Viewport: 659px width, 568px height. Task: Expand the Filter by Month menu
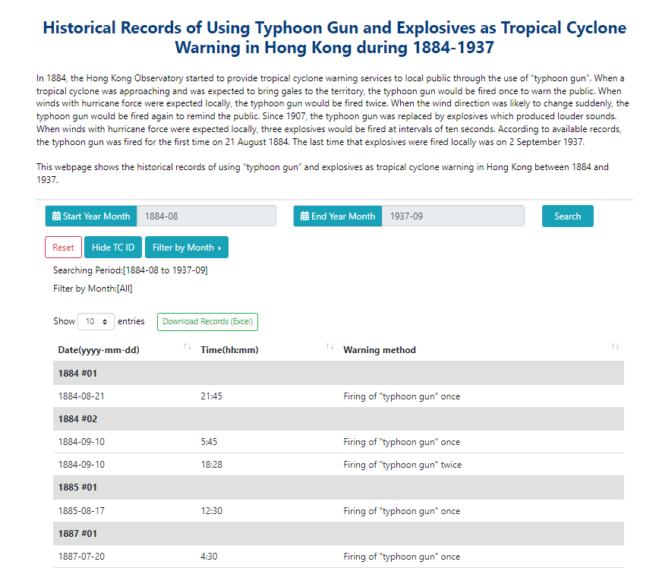(187, 247)
